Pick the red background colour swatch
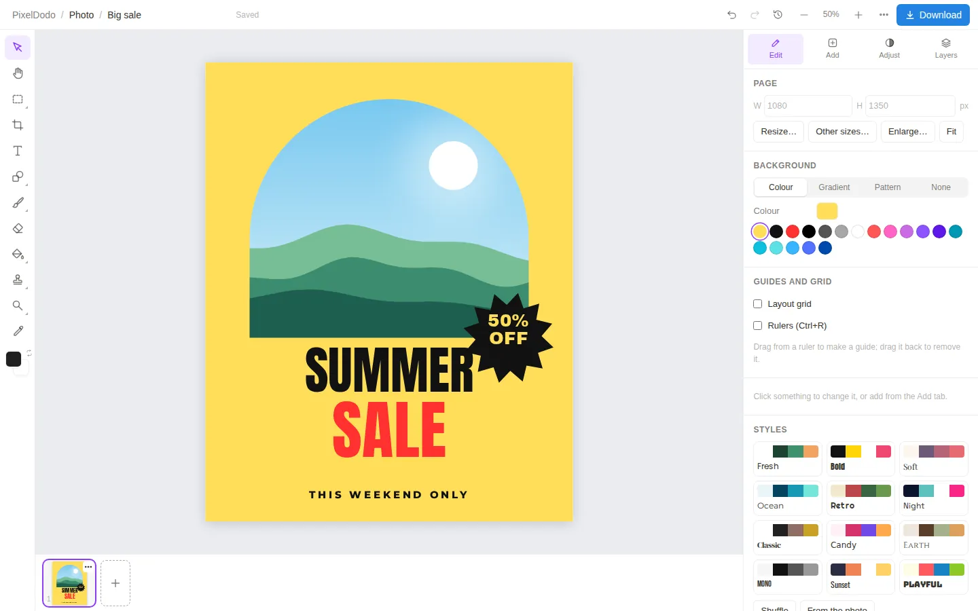The width and height of the screenshot is (978, 611). coord(793,232)
